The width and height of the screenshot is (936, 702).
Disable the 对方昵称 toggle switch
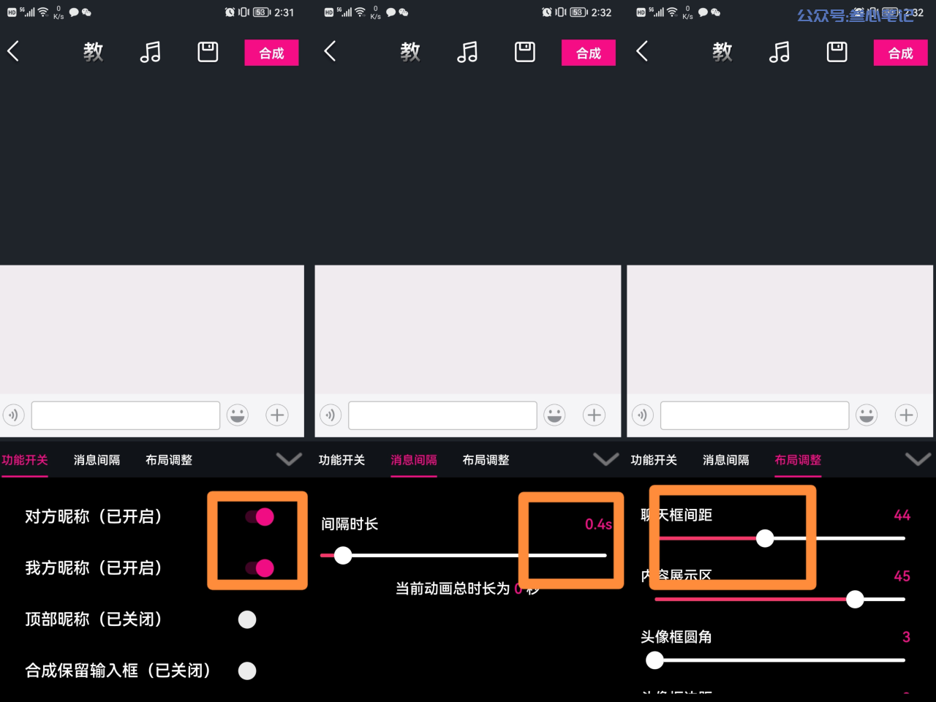tap(260, 517)
